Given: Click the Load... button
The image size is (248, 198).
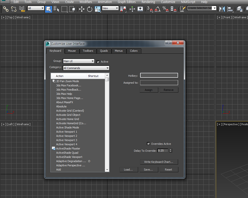Looking at the screenshot, I should pos(128,170).
